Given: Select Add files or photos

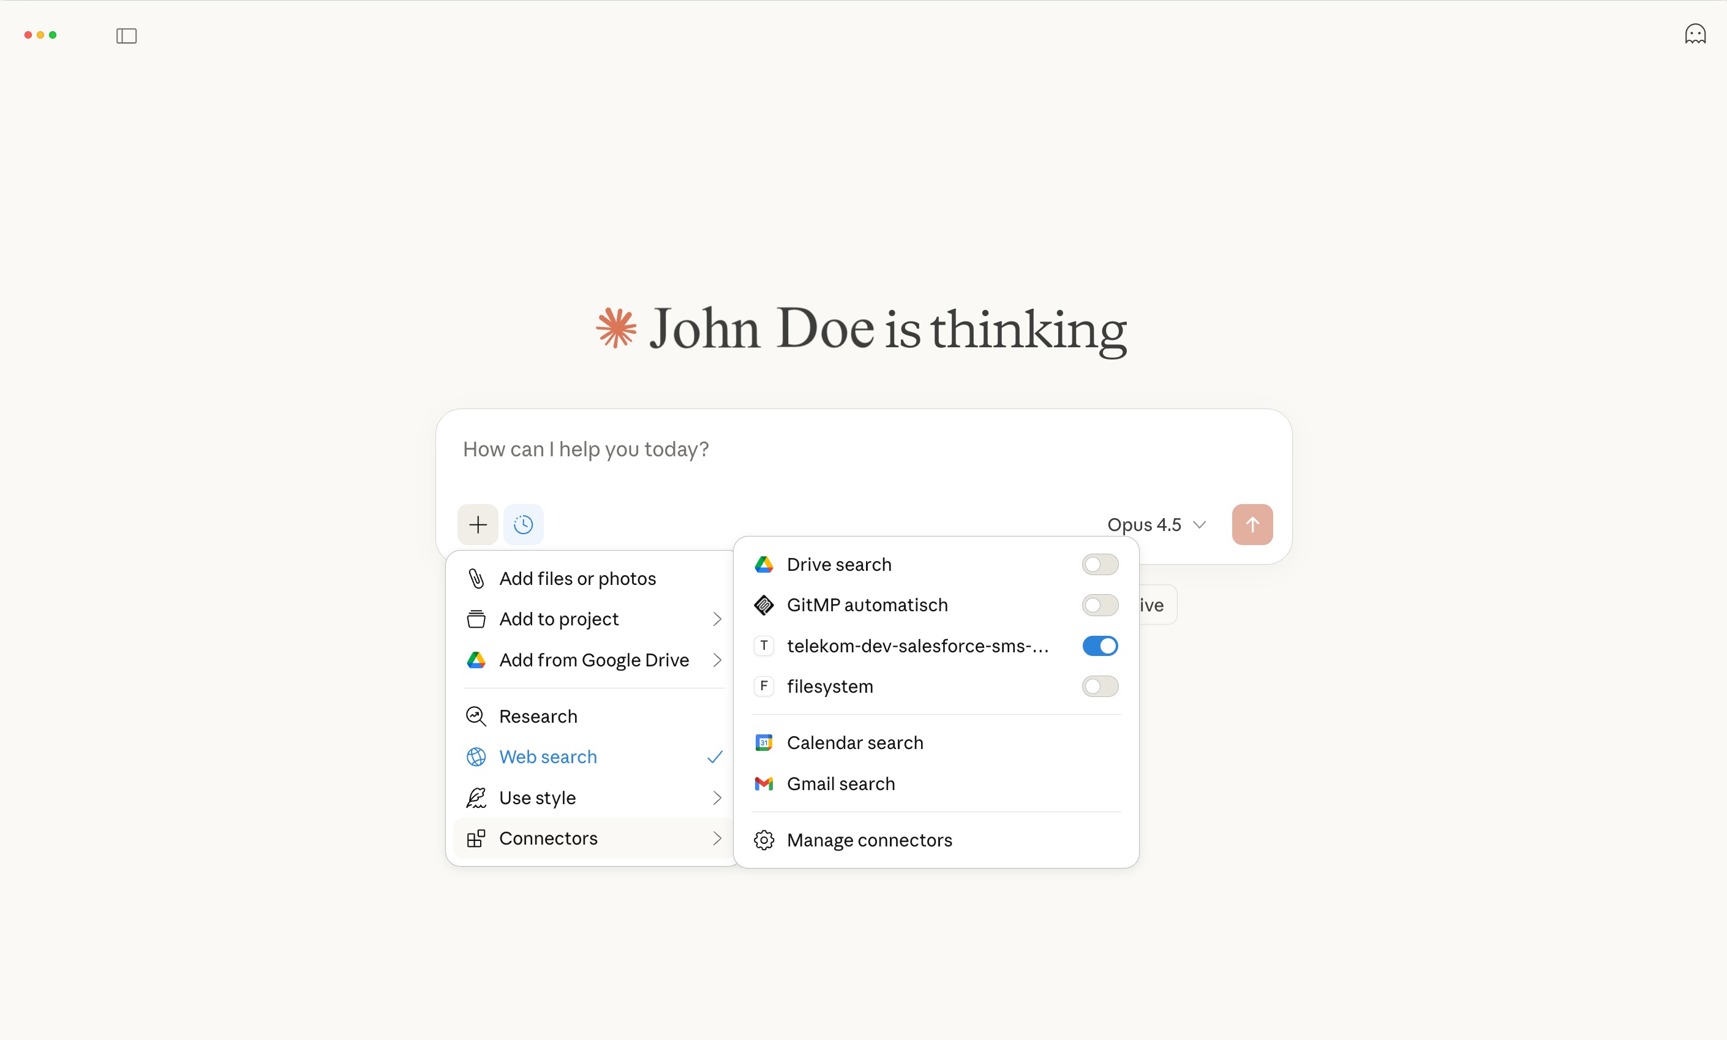Looking at the screenshot, I should (578, 579).
